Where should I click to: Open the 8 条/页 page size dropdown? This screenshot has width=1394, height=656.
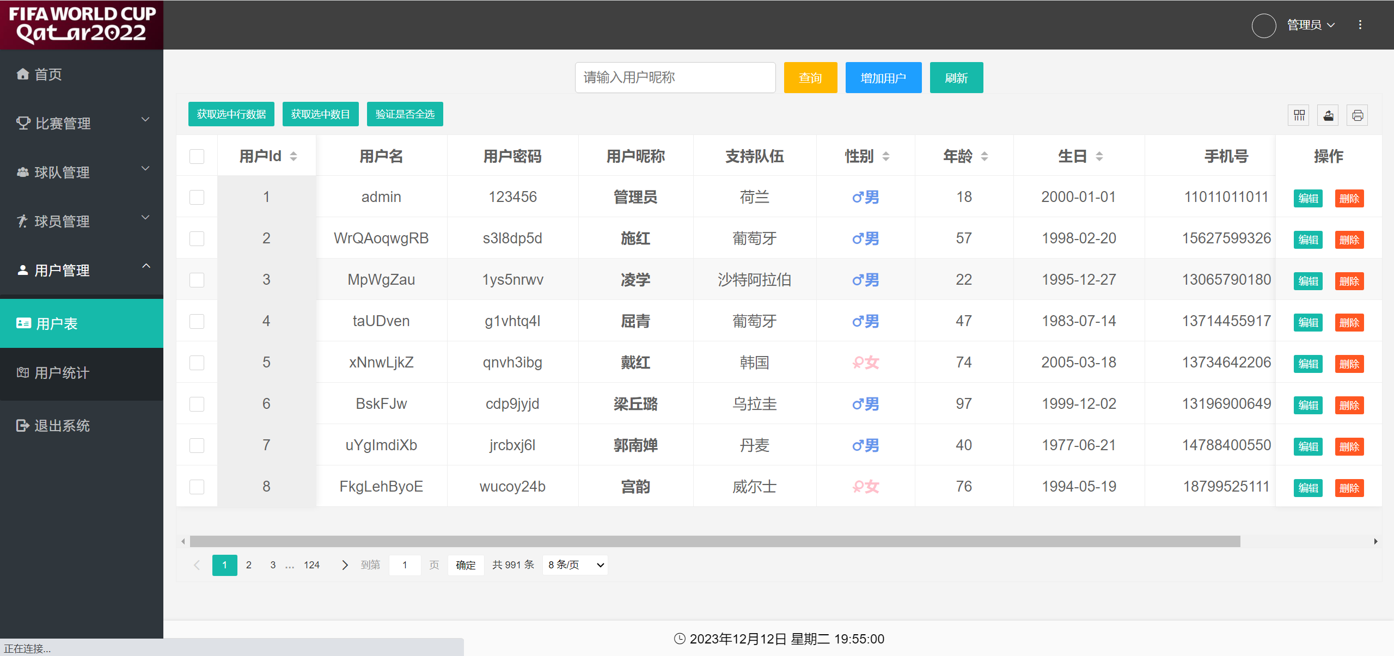[x=575, y=565]
